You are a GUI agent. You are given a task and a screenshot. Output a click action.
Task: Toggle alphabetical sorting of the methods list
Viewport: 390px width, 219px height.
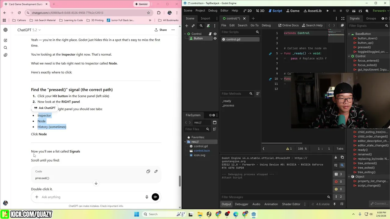(x=258, y=94)
